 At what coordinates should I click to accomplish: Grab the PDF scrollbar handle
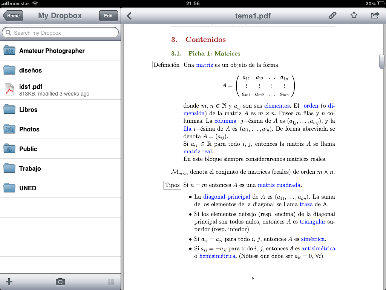point(382,61)
